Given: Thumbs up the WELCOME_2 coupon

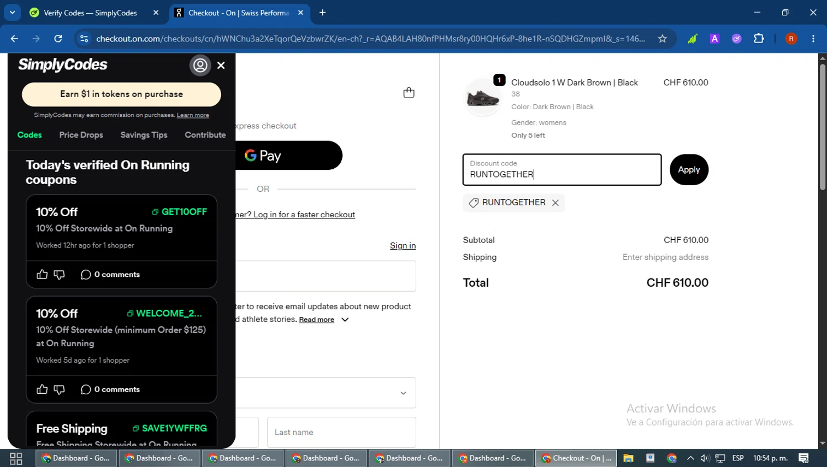Looking at the screenshot, I should point(42,389).
